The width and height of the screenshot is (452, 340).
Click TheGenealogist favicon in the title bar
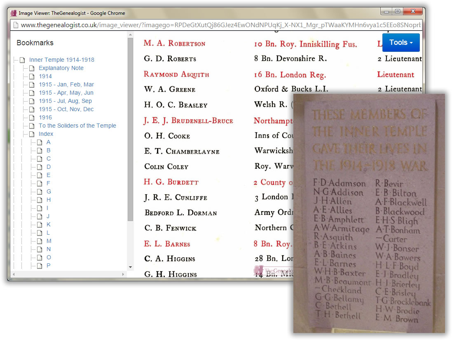coord(14,13)
